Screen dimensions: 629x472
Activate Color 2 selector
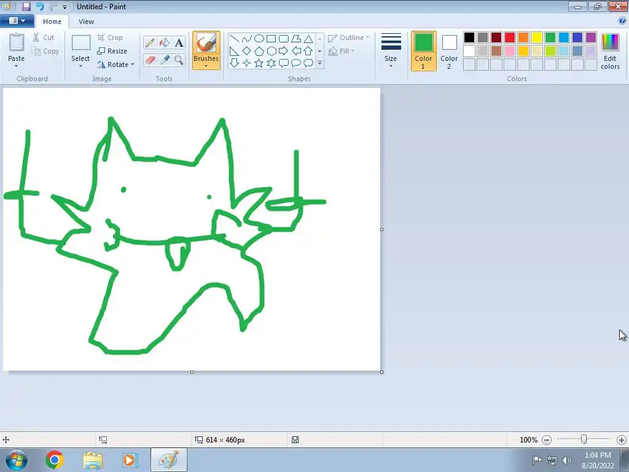click(x=449, y=52)
